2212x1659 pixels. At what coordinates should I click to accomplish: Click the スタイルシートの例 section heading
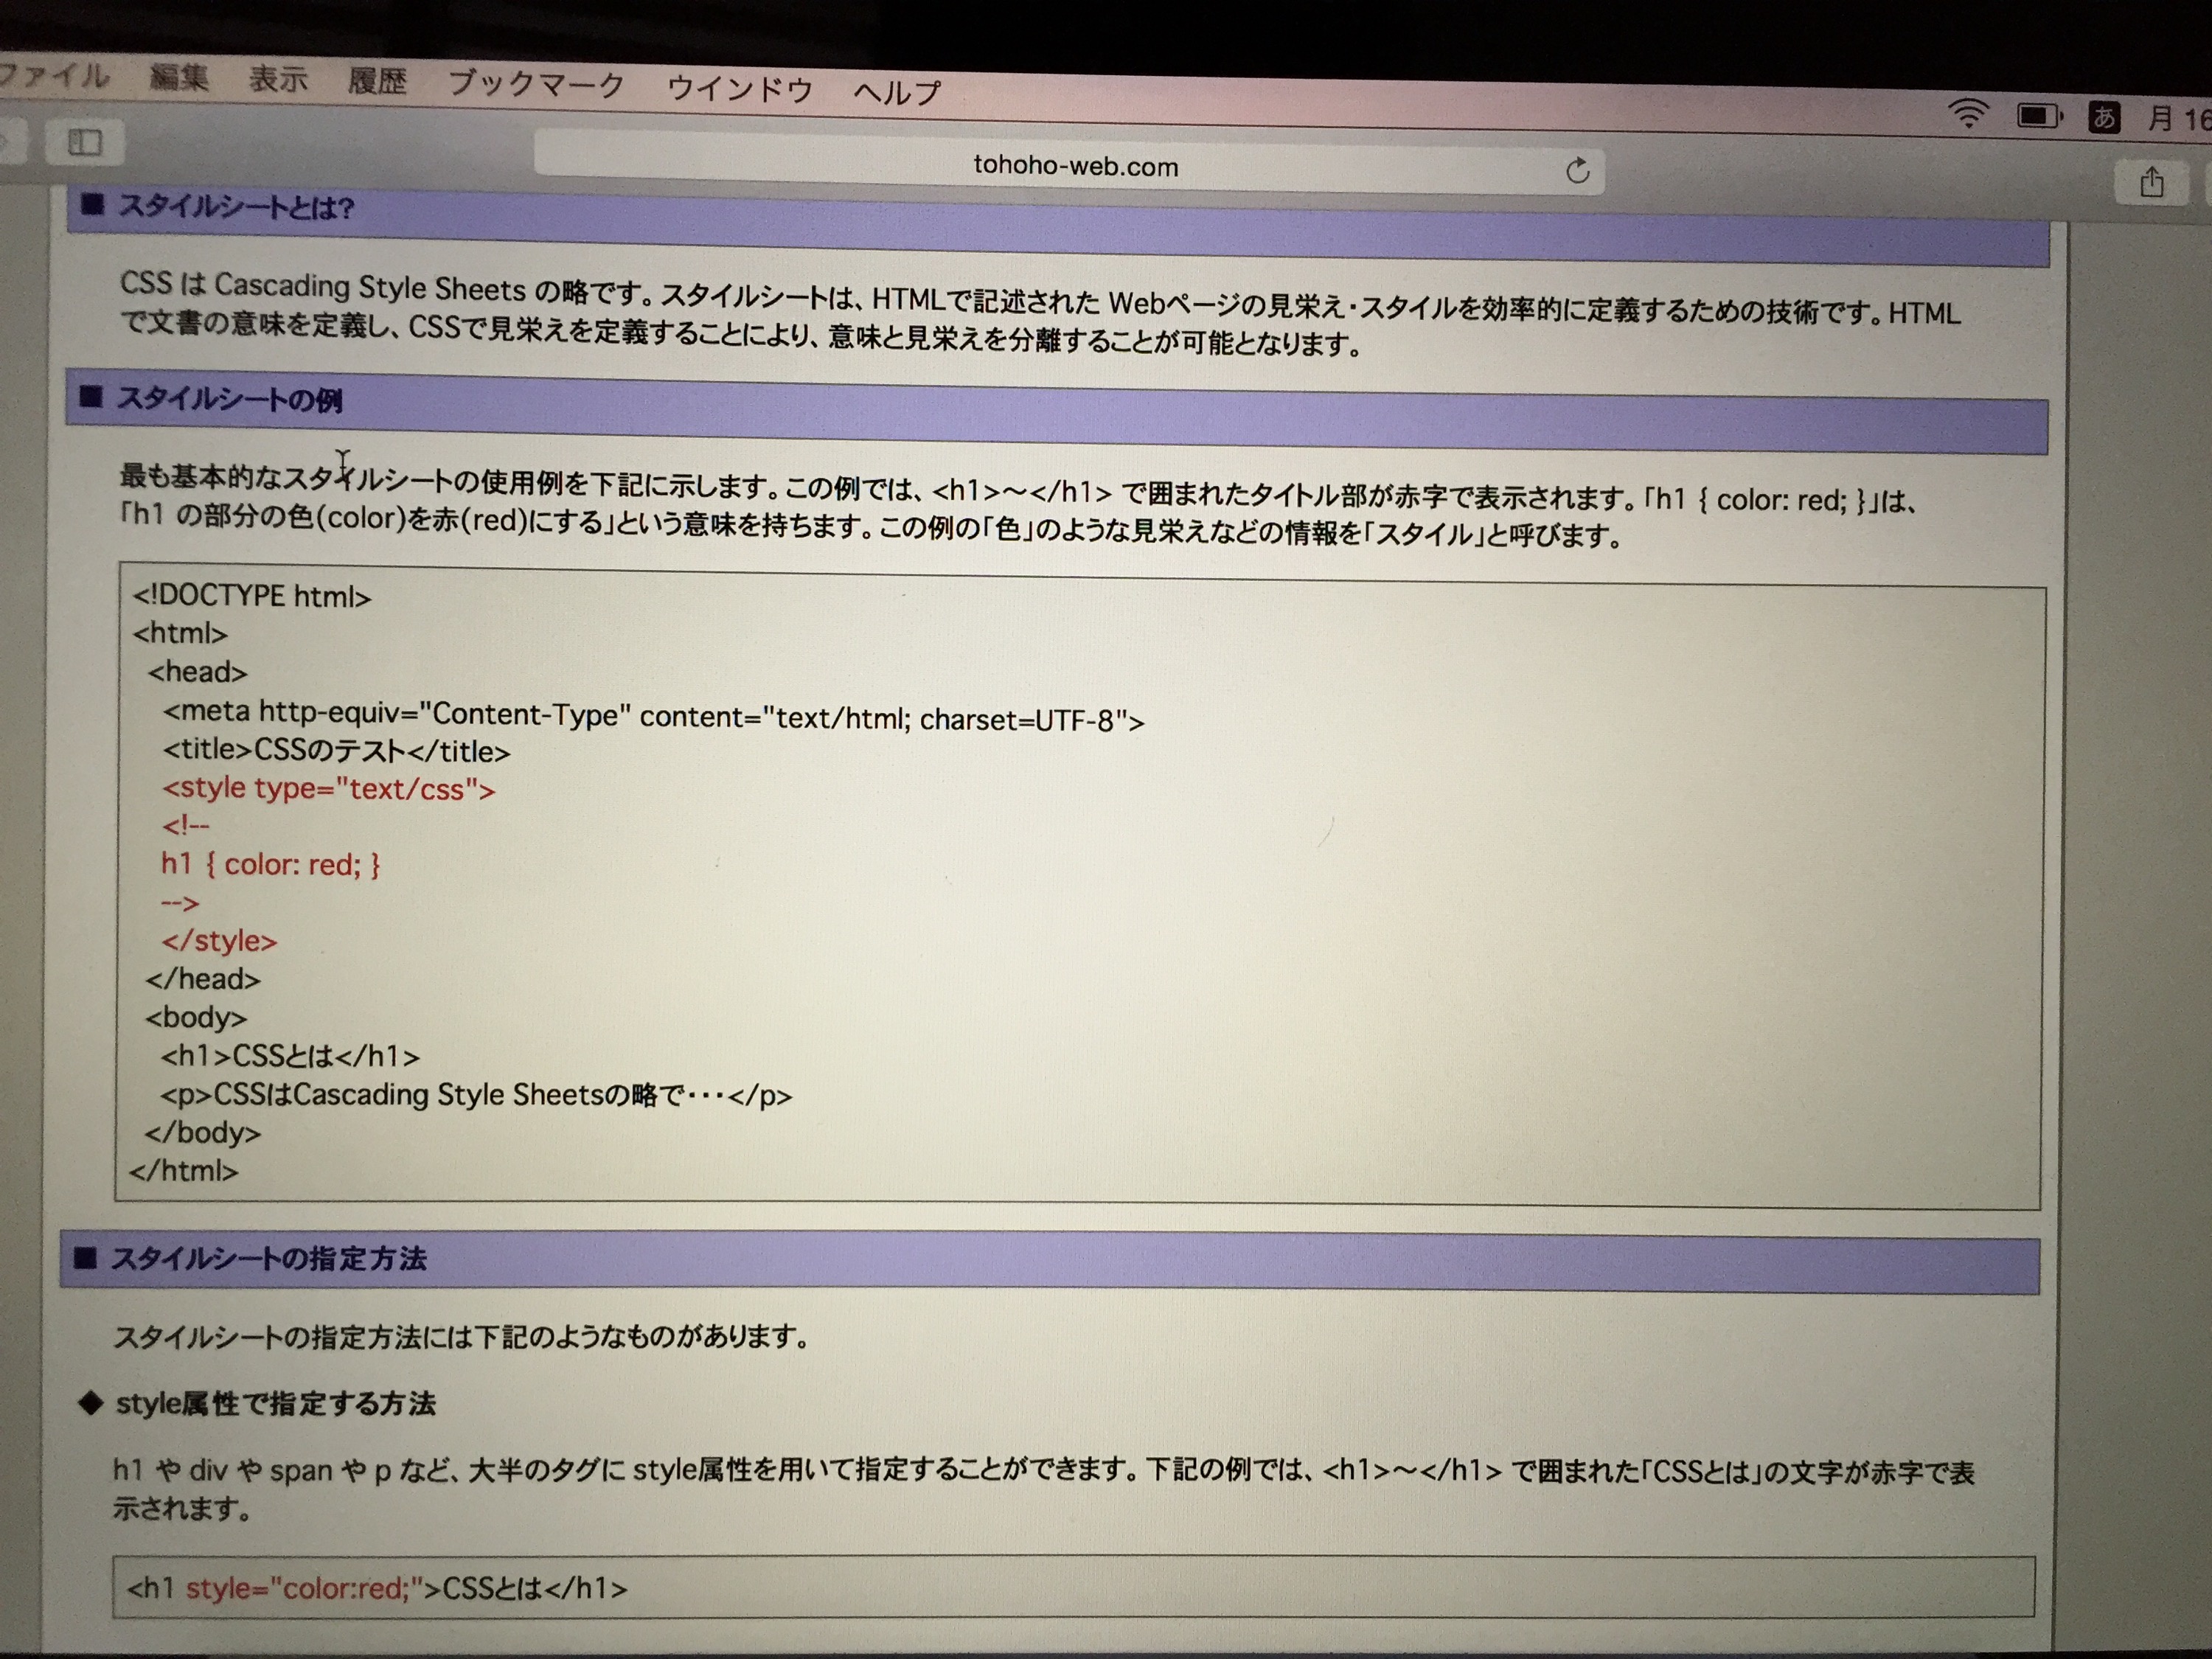tap(230, 400)
